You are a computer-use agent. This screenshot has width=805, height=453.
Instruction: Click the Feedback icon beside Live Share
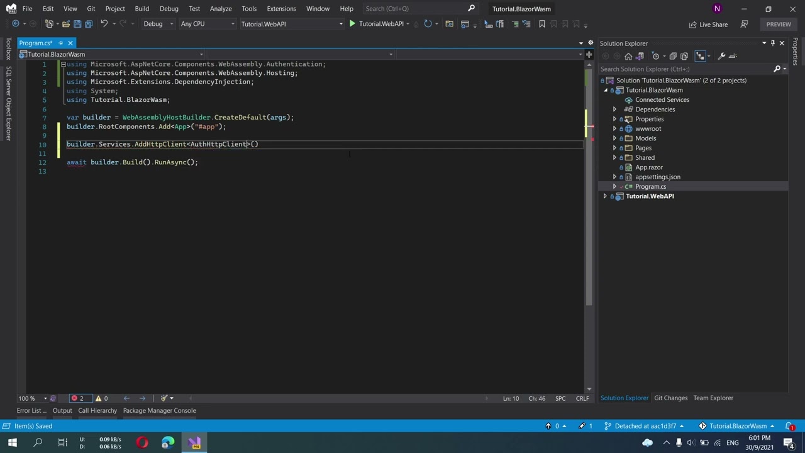[745, 24]
